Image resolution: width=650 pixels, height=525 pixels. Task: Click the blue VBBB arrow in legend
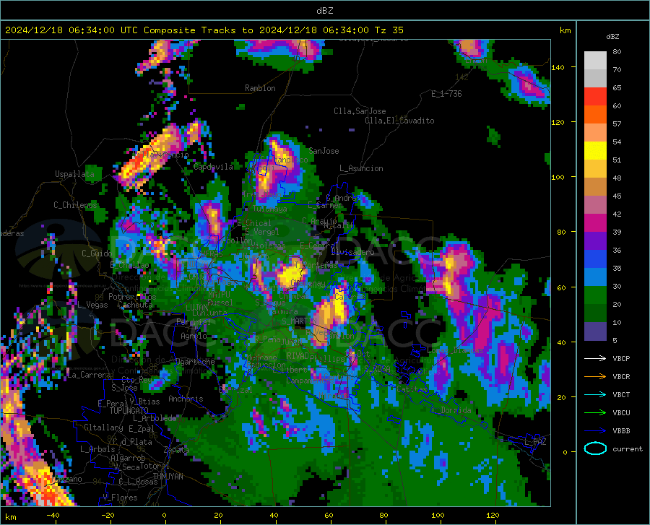595,430
